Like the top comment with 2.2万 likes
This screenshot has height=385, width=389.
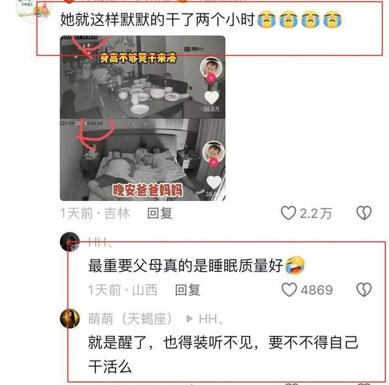click(x=289, y=213)
